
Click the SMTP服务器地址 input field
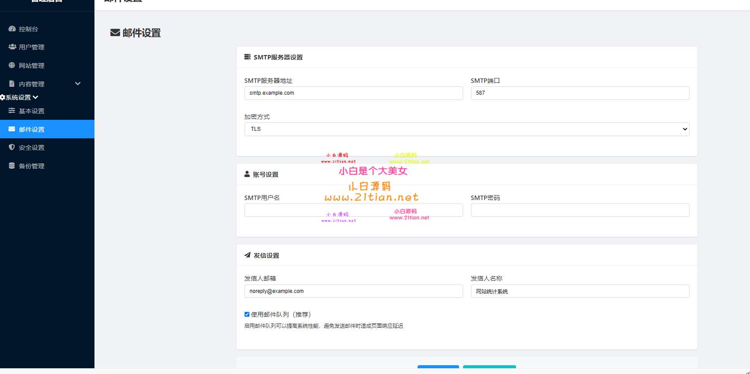[x=353, y=93]
